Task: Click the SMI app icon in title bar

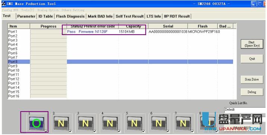Action: coord(4,4)
